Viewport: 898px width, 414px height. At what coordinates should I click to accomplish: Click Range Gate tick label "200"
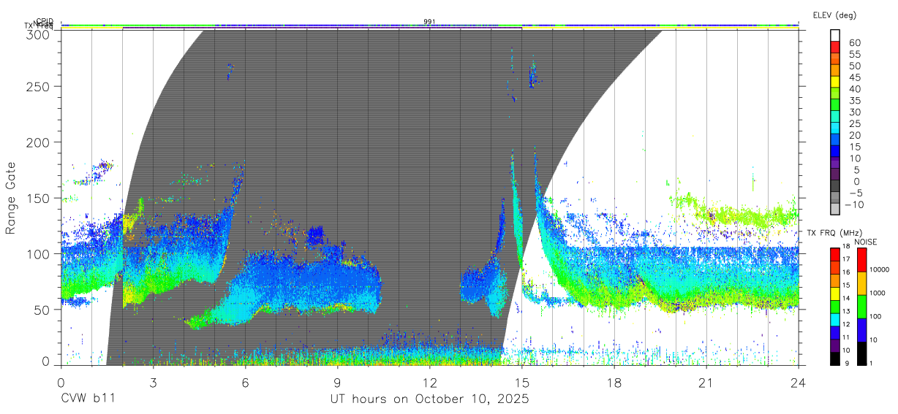pos(37,142)
